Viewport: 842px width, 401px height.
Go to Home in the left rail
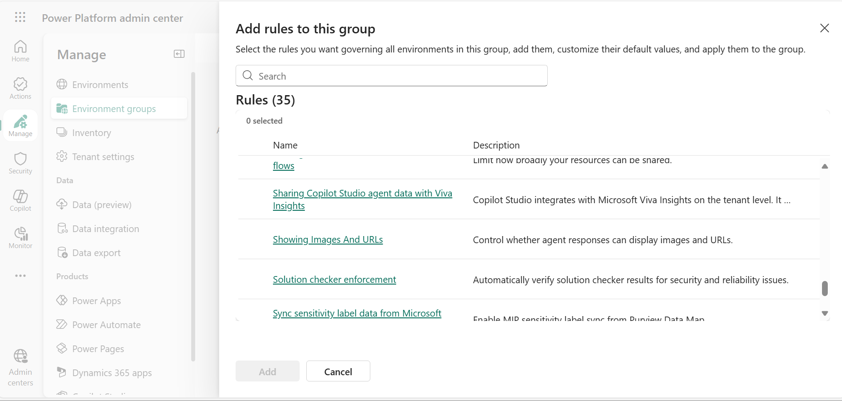[20, 51]
